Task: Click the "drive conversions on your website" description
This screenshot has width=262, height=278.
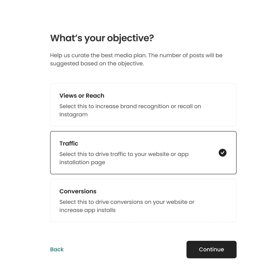Action: pyautogui.click(x=127, y=202)
